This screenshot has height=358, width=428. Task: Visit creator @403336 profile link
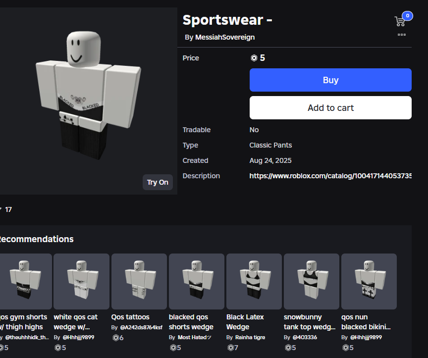tap(305, 337)
